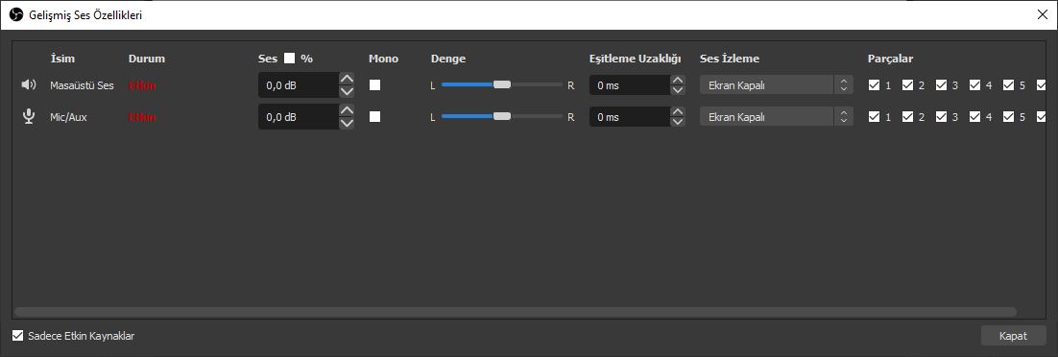
Task: Open Ses İzleme dropdown for Masaüstü Ses
Action: click(776, 85)
